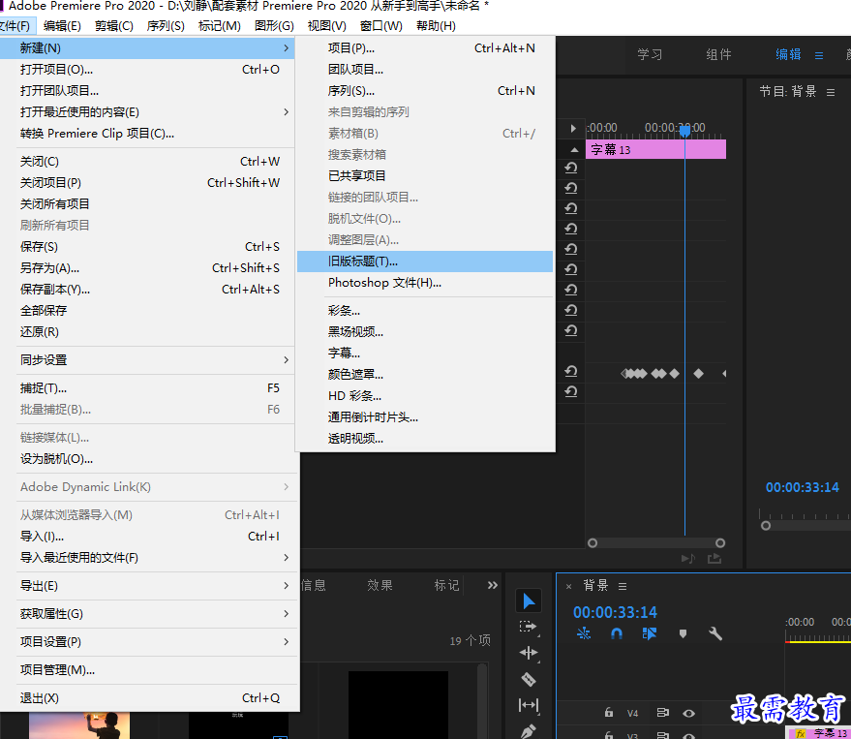Select the pink 字幕 13 clip bar
851x739 pixels.
pos(655,149)
